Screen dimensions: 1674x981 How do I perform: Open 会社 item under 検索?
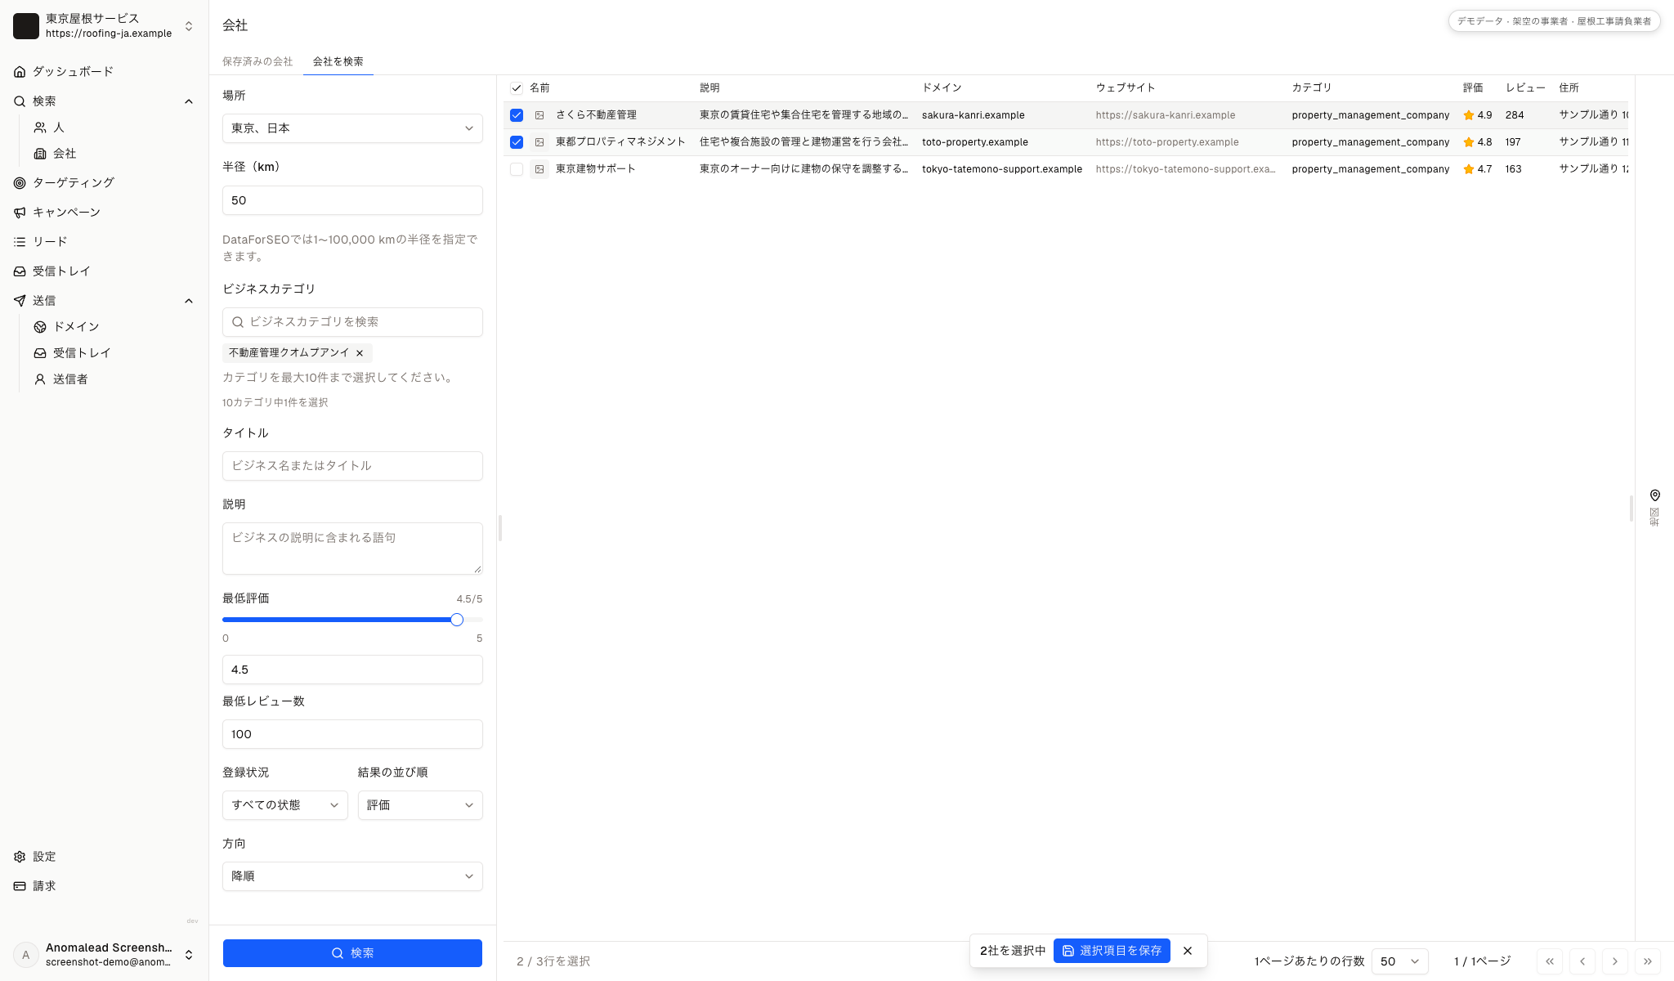(65, 154)
